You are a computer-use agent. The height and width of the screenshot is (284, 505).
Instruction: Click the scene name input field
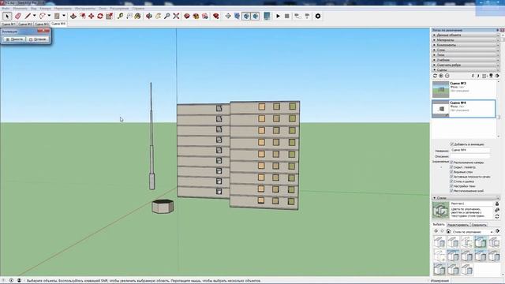(x=470, y=151)
